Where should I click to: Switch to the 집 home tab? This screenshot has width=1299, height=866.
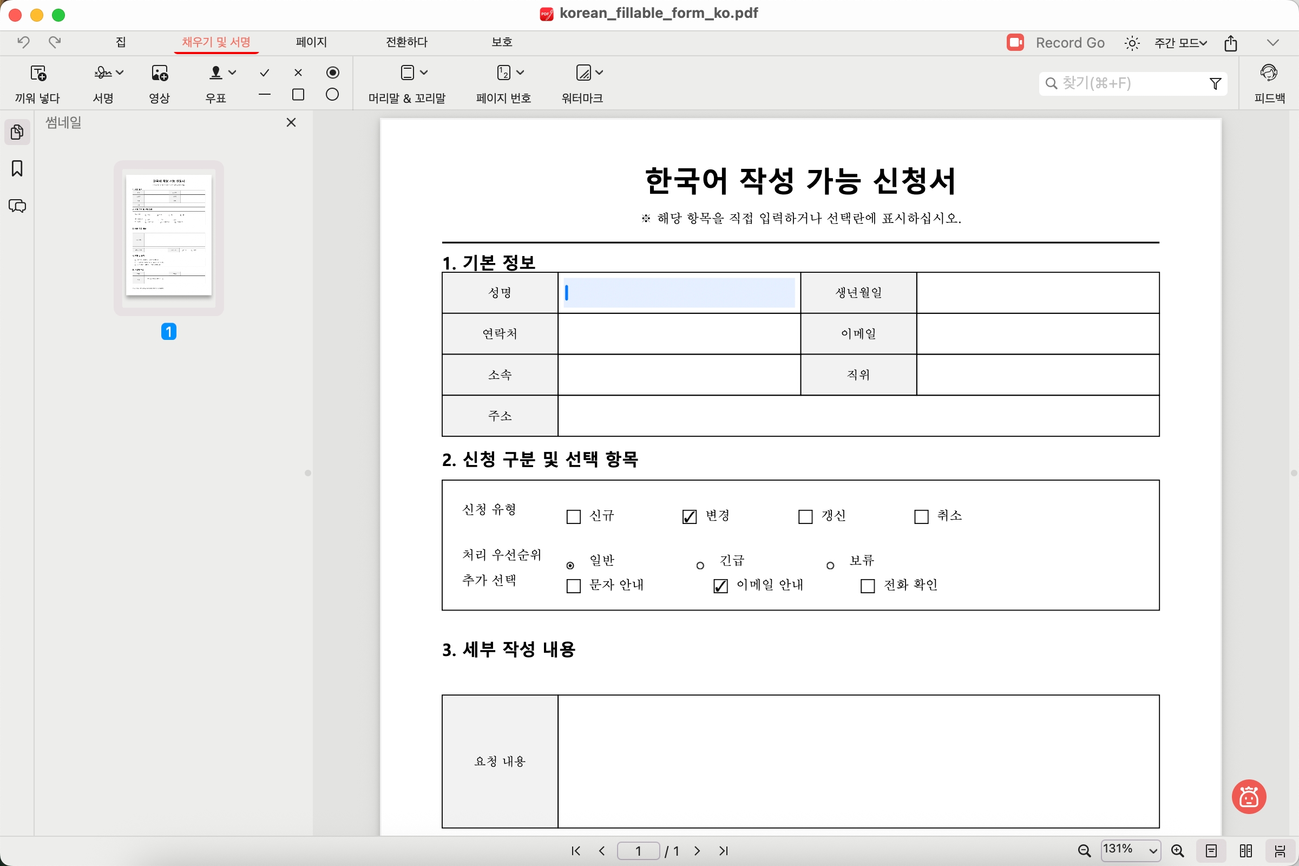[x=121, y=42]
